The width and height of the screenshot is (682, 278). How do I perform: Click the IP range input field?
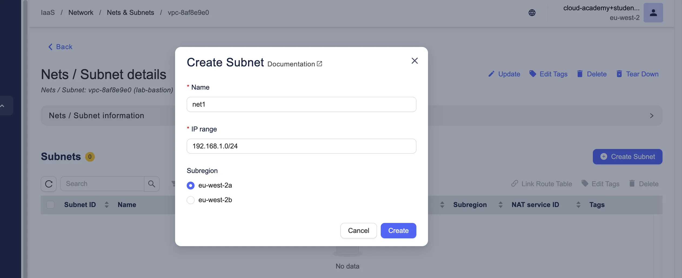(x=301, y=146)
